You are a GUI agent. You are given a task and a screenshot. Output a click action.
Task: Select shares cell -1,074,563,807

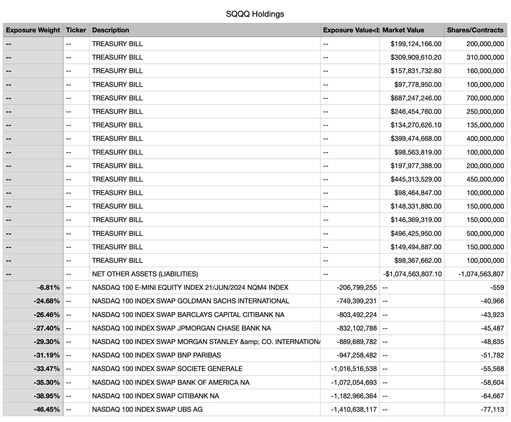(x=475, y=274)
